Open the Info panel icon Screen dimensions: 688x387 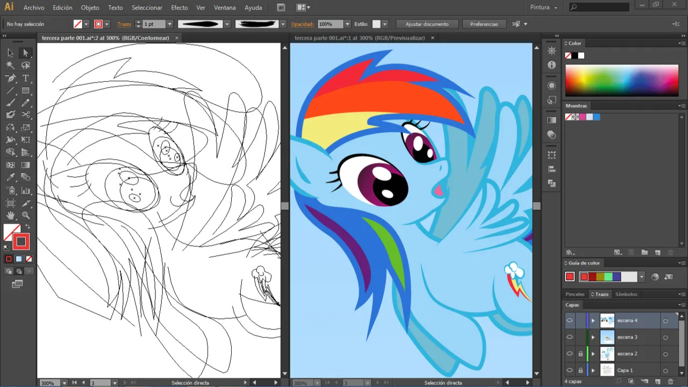[551, 65]
